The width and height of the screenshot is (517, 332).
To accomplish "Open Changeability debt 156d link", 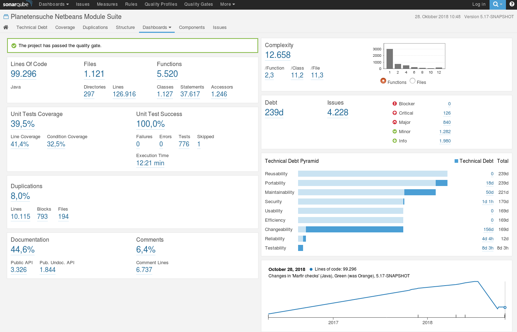I will [x=488, y=230].
